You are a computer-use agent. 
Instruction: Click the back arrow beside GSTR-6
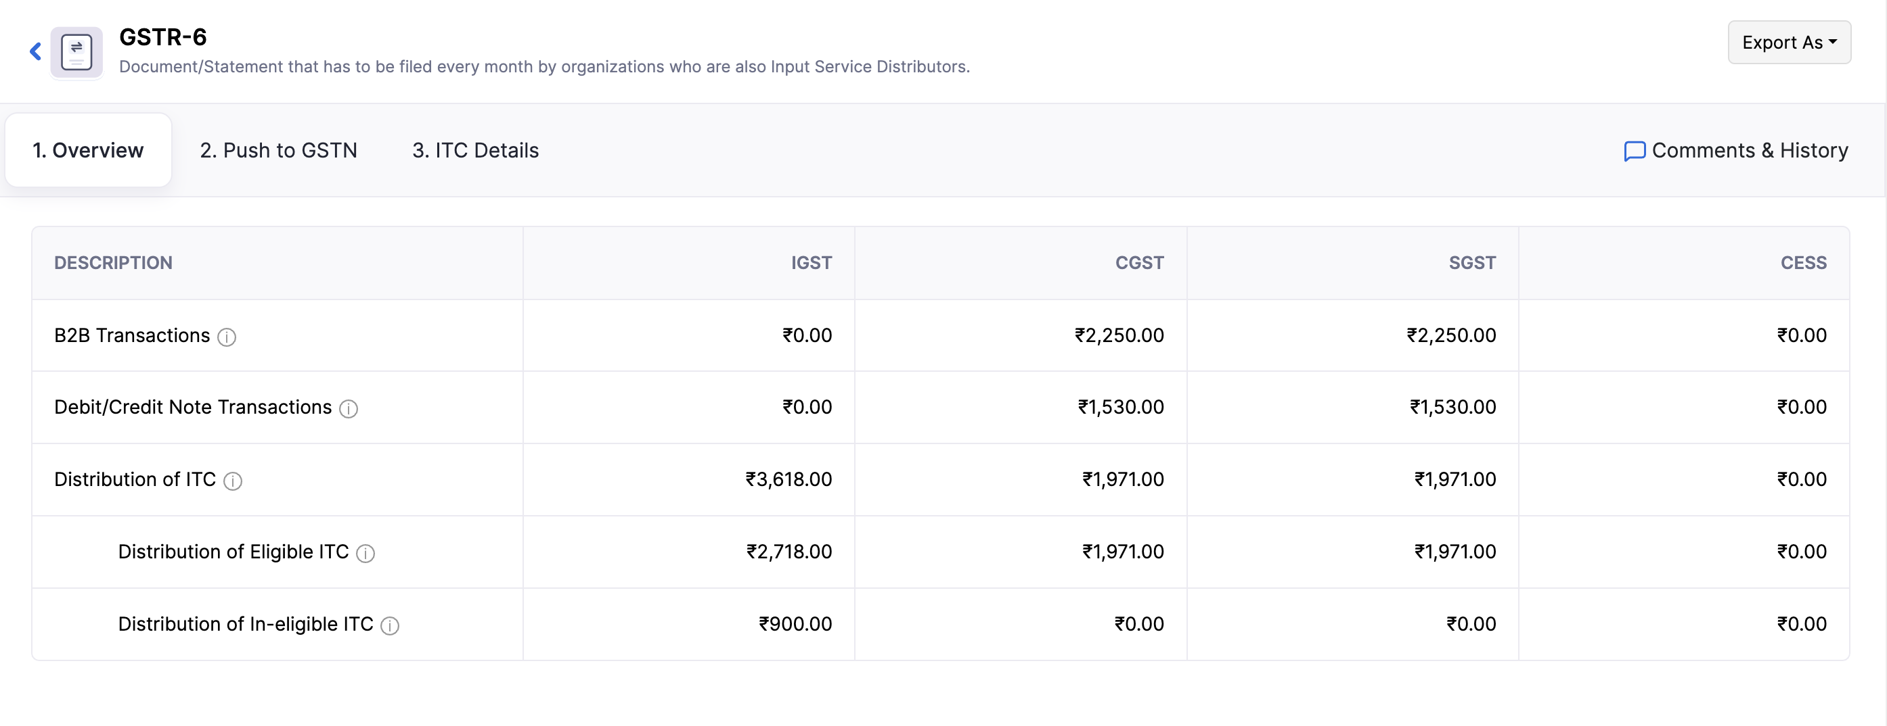pos(35,51)
